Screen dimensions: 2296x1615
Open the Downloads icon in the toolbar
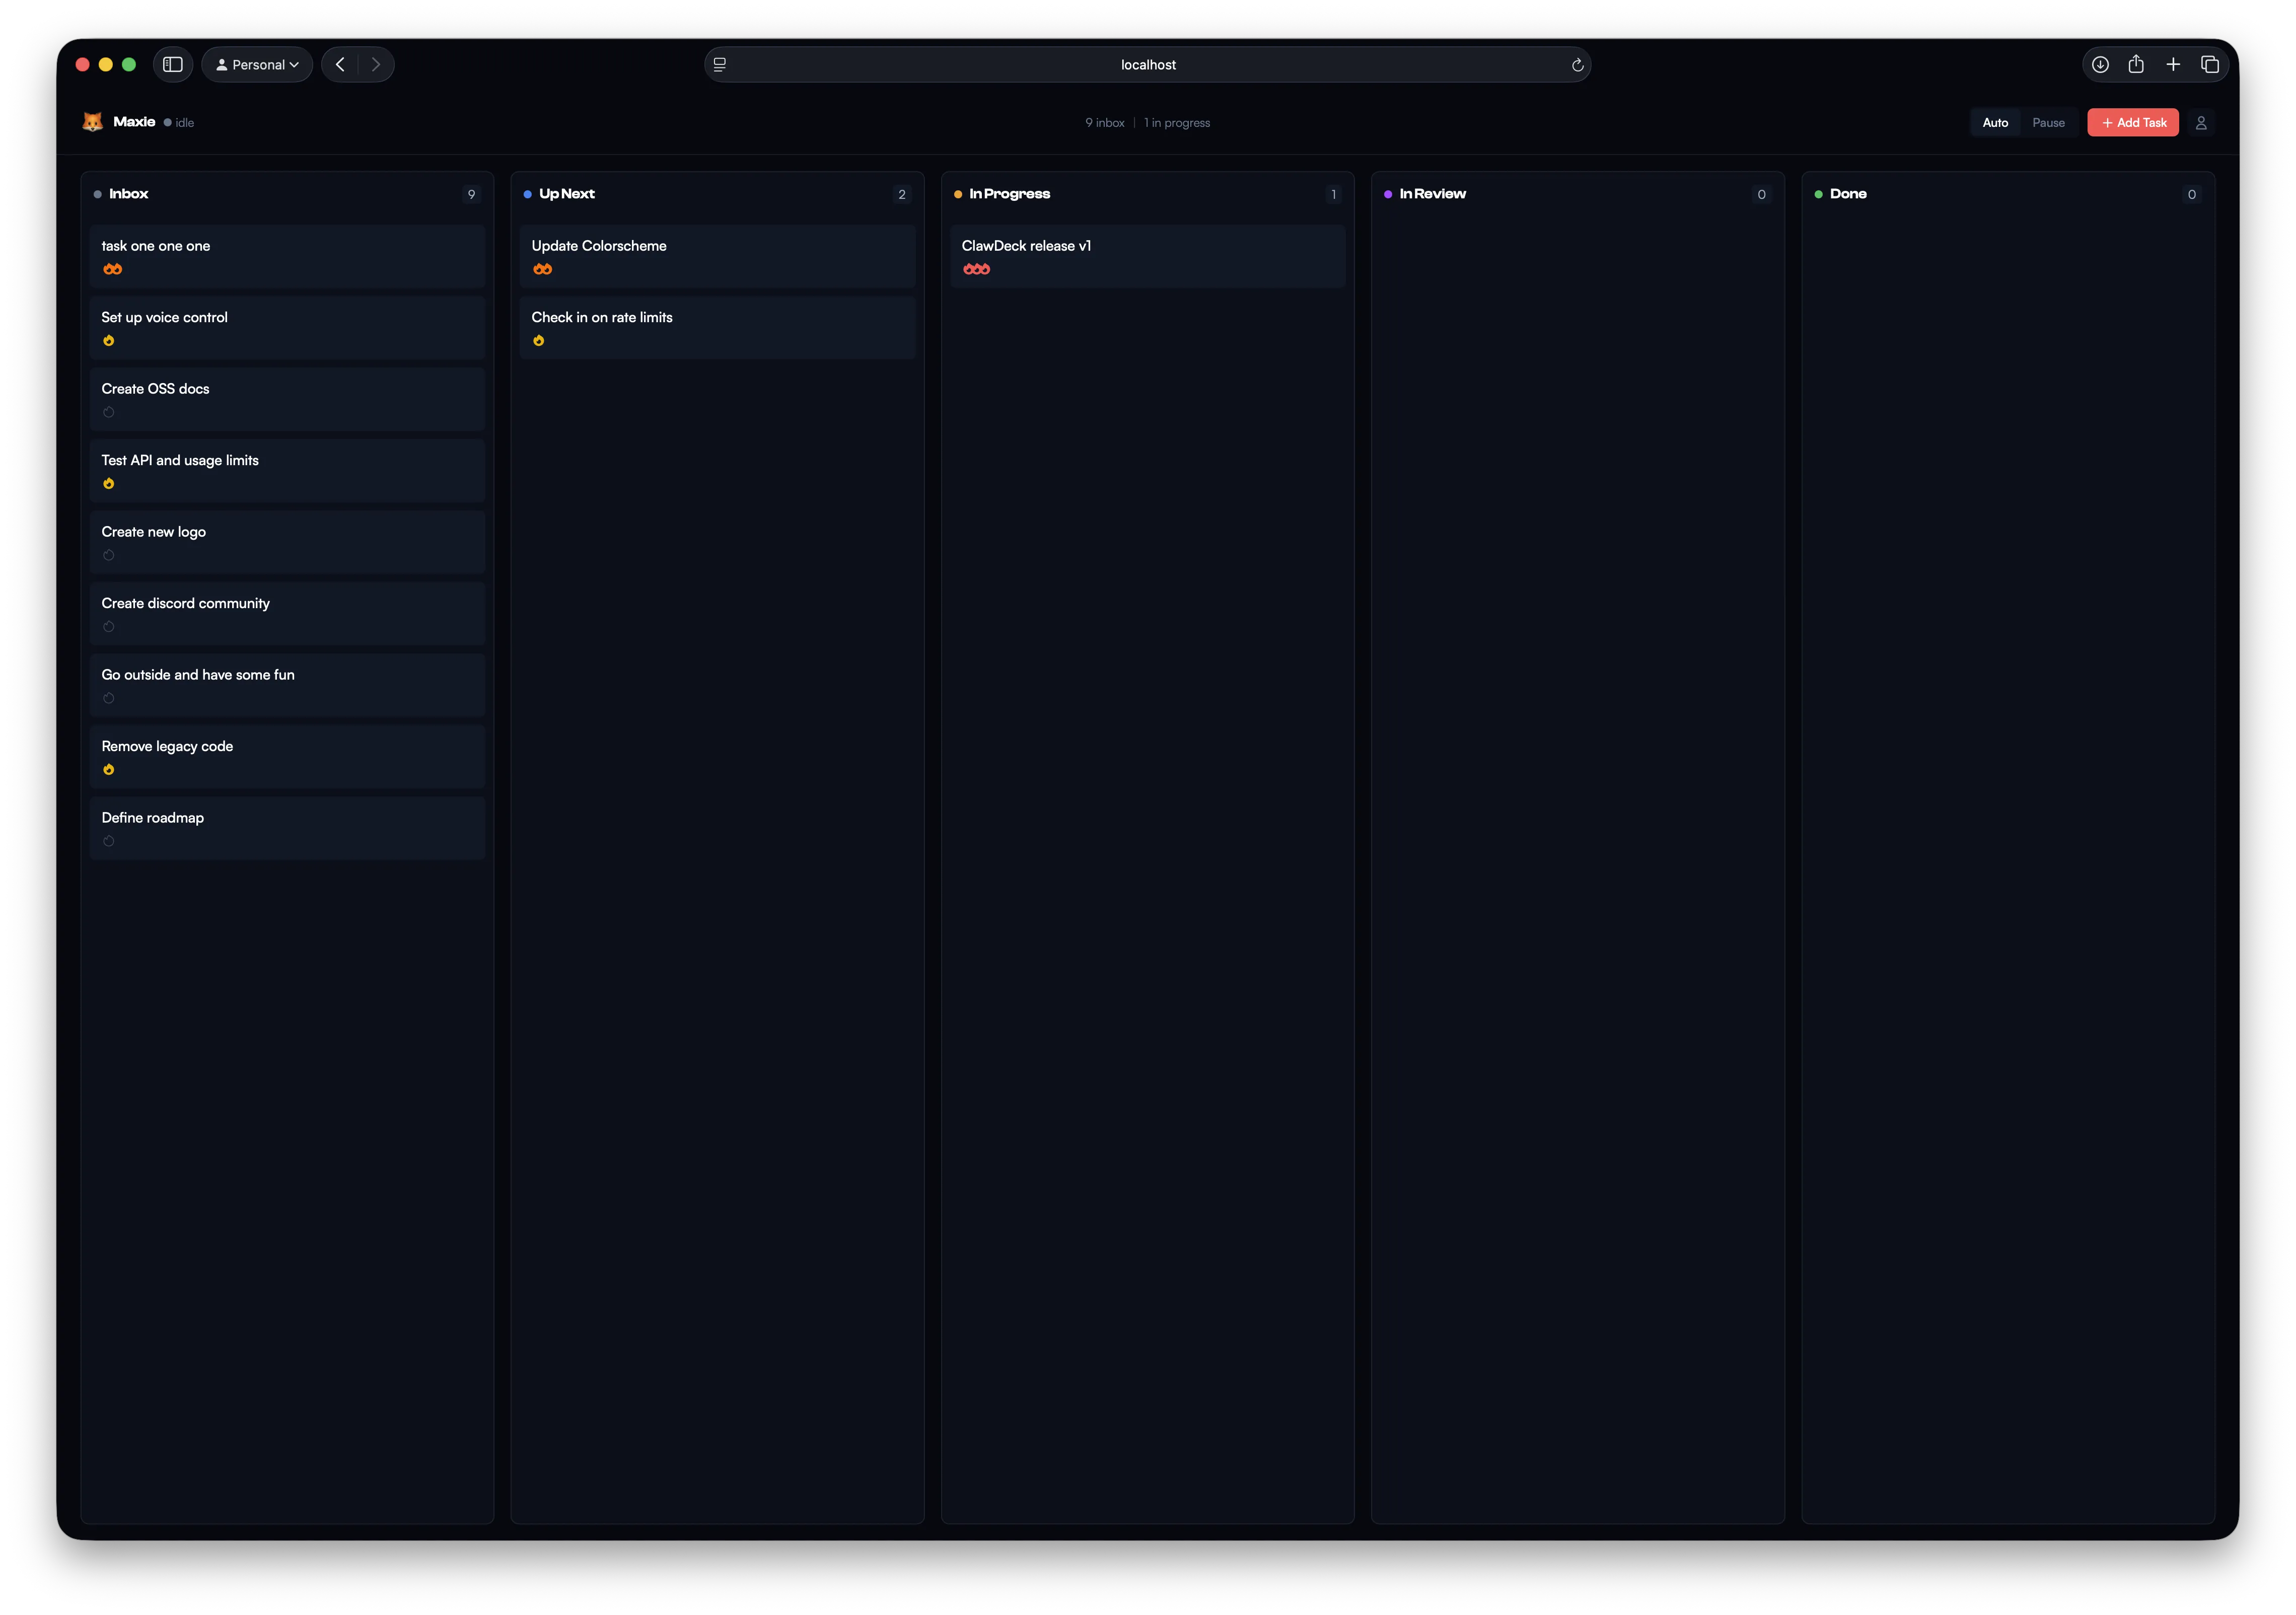coord(2100,64)
